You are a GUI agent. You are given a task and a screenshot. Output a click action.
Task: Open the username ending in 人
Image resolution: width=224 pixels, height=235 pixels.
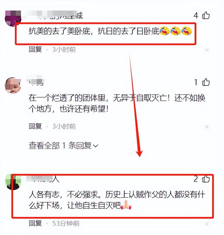pyautogui.click(x=43, y=179)
